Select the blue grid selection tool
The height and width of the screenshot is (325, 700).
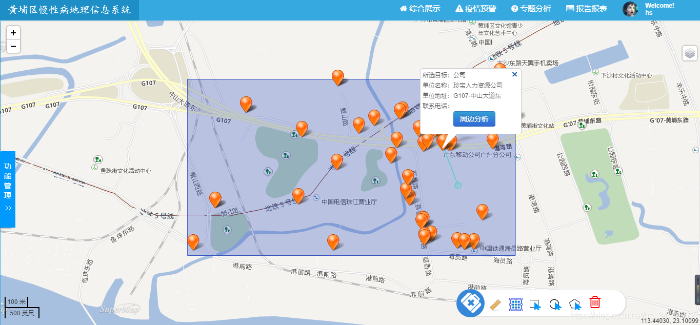[515, 304]
